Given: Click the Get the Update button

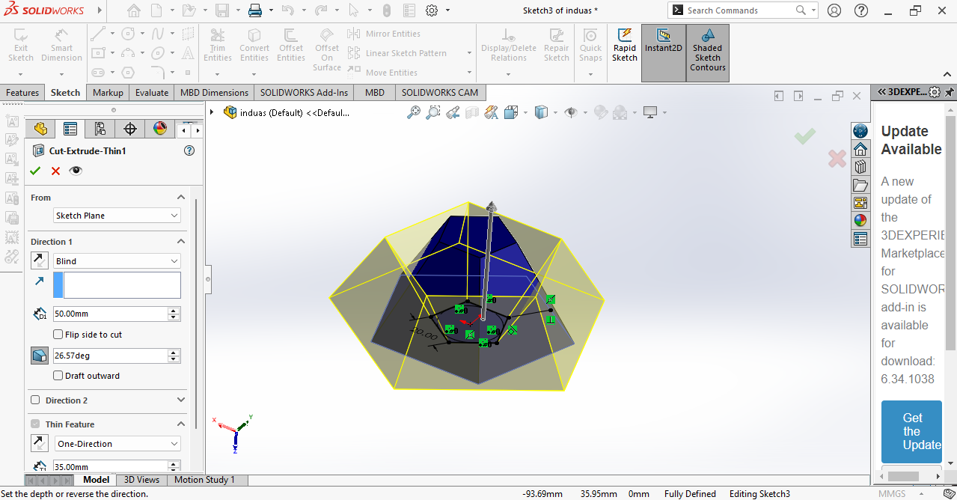Looking at the screenshot, I should (x=911, y=432).
